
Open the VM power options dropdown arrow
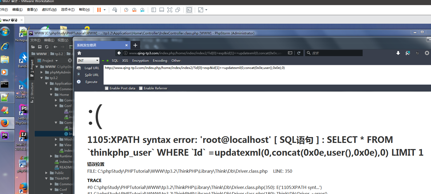coord(105,10)
